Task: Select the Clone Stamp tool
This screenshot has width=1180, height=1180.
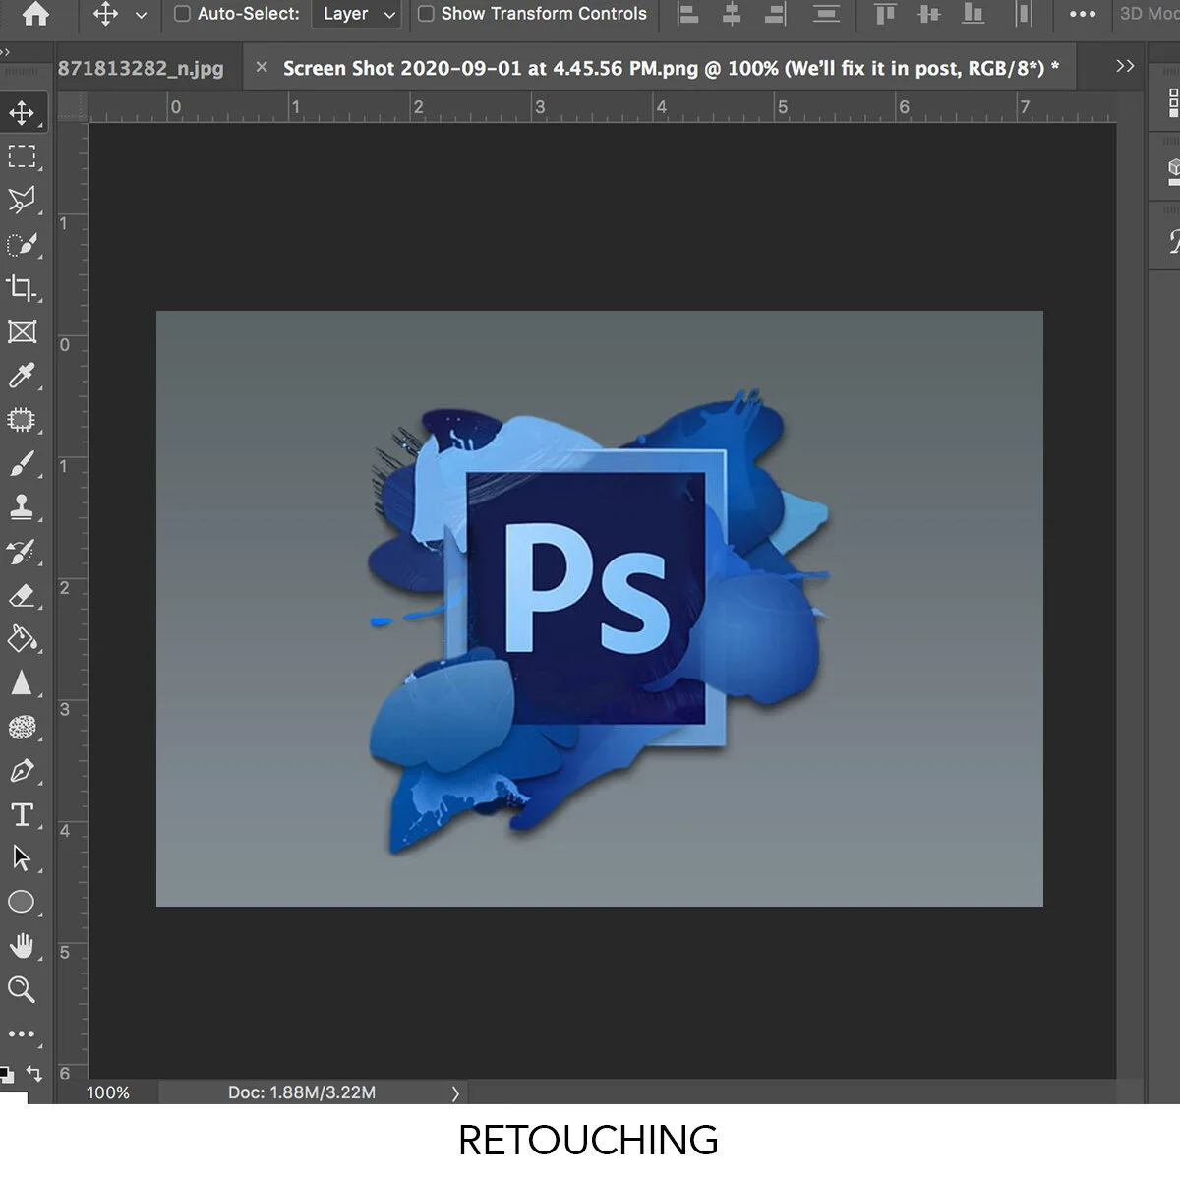Action: pyautogui.click(x=22, y=506)
